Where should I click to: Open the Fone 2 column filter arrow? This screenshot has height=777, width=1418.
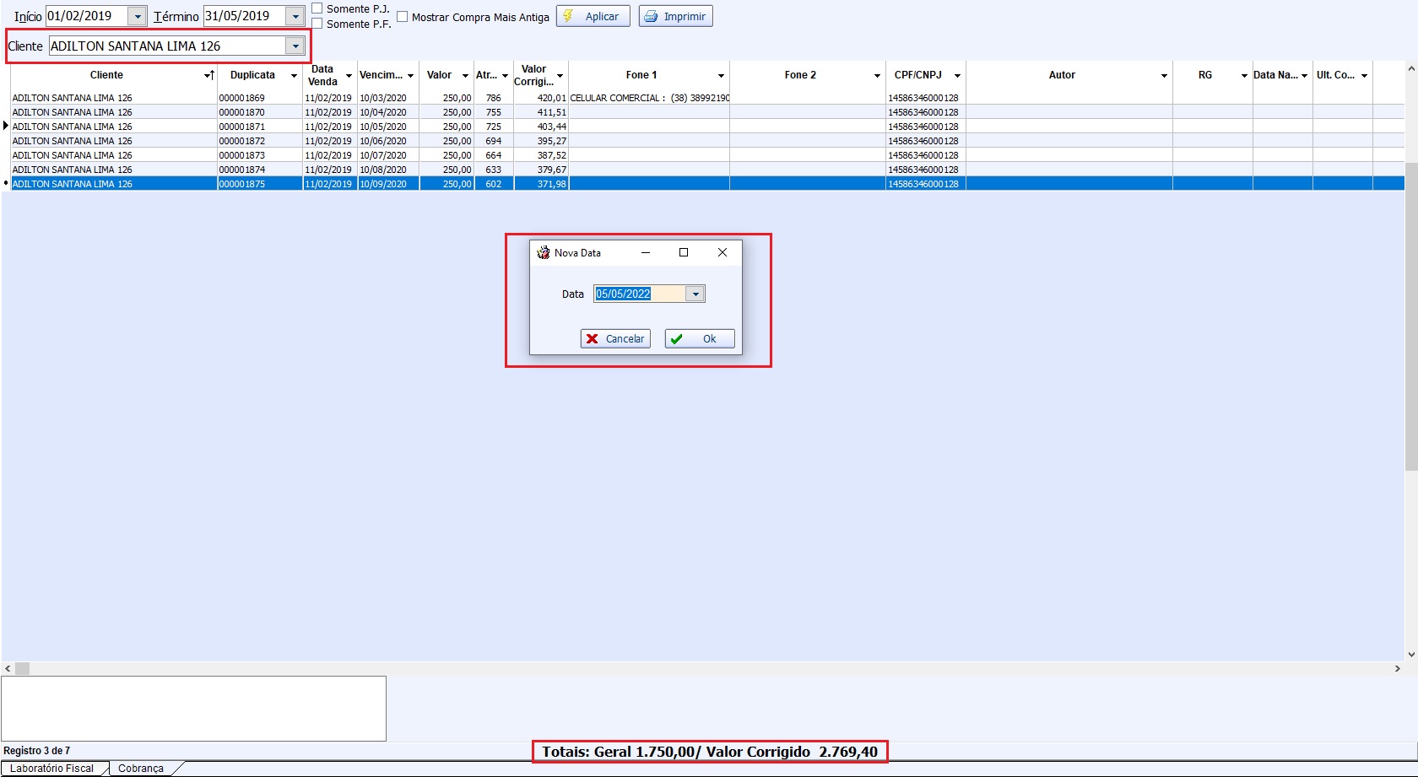click(877, 76)
